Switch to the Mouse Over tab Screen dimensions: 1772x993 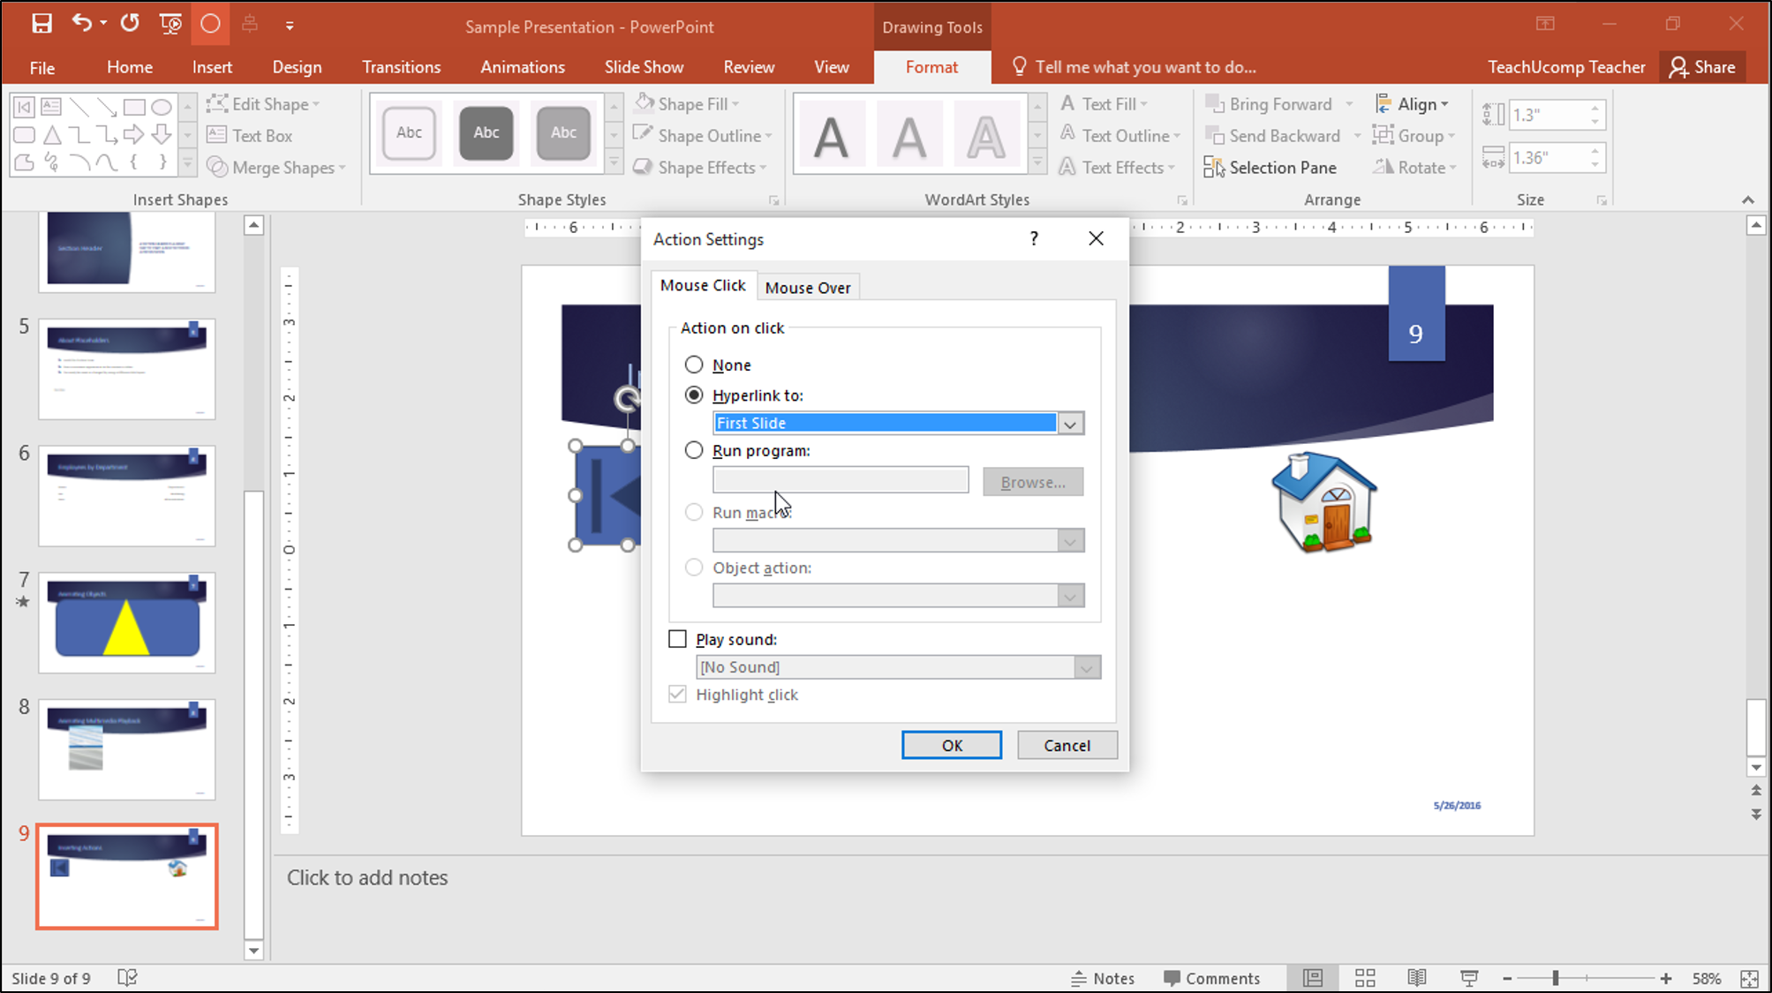click(807, 286)
